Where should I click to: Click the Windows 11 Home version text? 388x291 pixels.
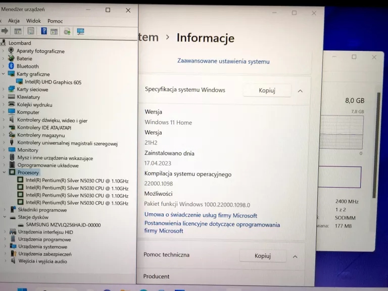tap(168, 122)
